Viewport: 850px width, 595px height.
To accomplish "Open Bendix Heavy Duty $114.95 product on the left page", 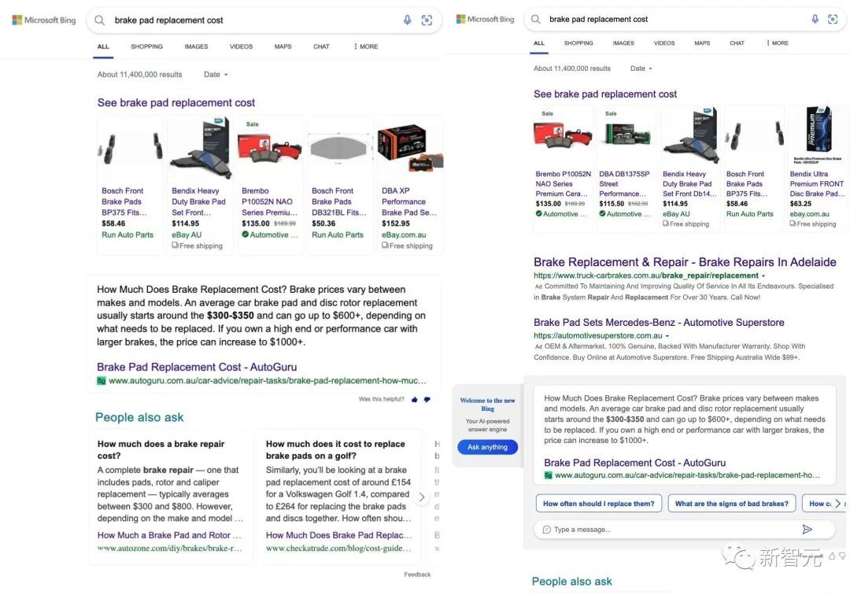I will pyautogui.click(x=201, y=185).
